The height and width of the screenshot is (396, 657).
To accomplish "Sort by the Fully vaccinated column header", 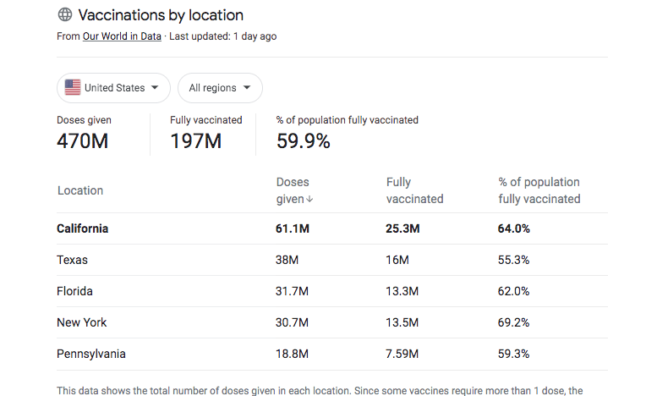I will (414, 190).
